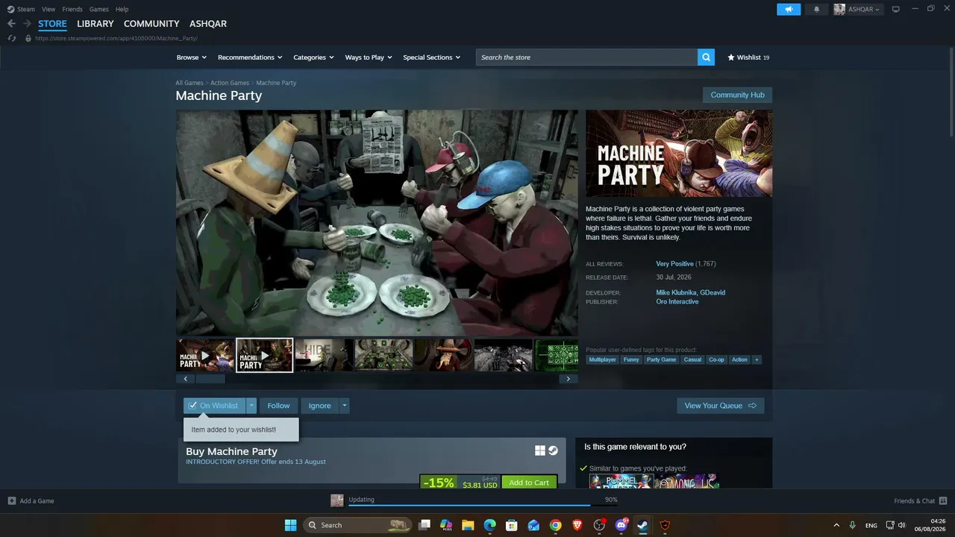
Task: Click the Search the store field
Action: tap(586, 57)
